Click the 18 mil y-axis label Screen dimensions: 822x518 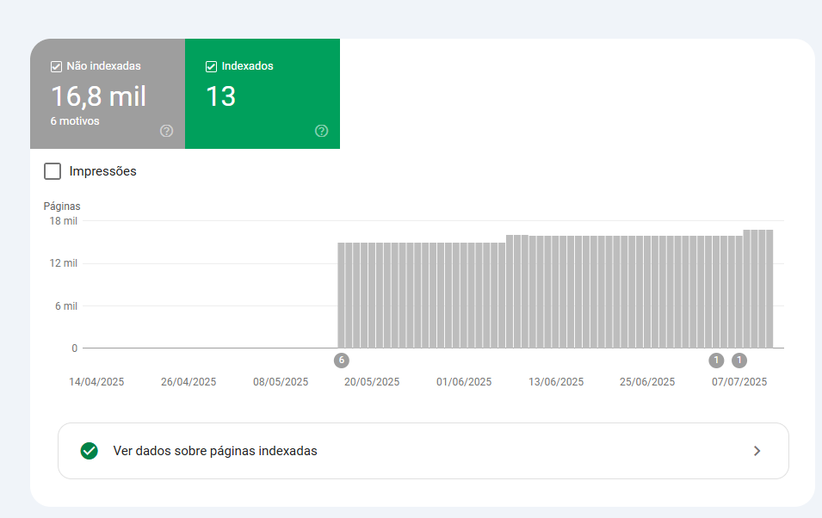point(63,221)
